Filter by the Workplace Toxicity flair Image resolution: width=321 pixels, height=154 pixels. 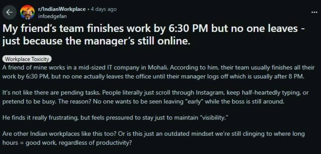point(27,59)
